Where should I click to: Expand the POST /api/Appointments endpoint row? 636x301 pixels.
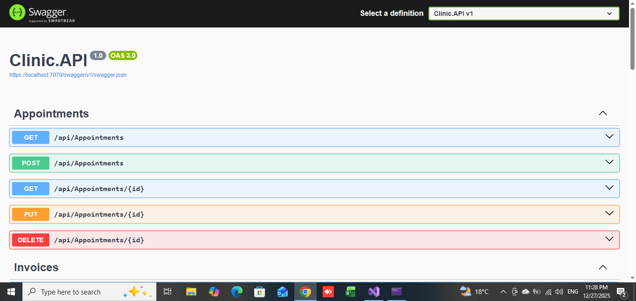(314, 163)
